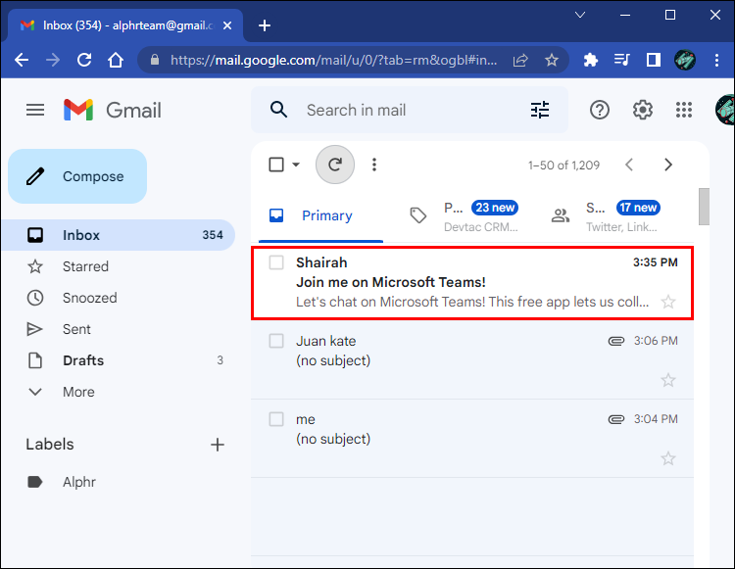Screen dimensions: 735x569
Task: Click the Compose button
Action: [77, 176]
